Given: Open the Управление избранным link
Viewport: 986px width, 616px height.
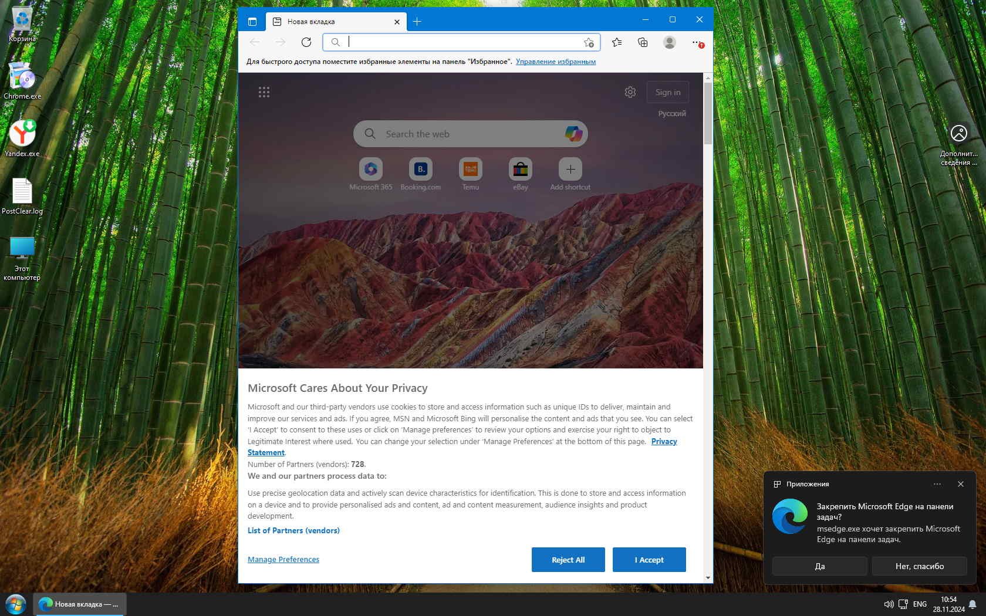Looking at the screenshot, I should 556,62.
